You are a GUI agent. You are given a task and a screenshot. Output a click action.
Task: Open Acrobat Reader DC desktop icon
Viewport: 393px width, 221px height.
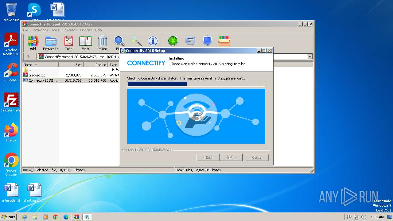11,45
